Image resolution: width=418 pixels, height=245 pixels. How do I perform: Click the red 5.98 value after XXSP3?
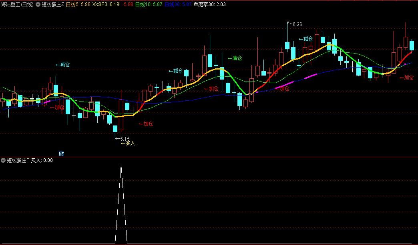pos(127,4)
